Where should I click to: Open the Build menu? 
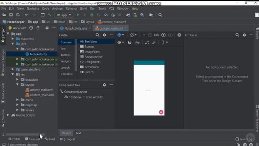coord(84,9)
